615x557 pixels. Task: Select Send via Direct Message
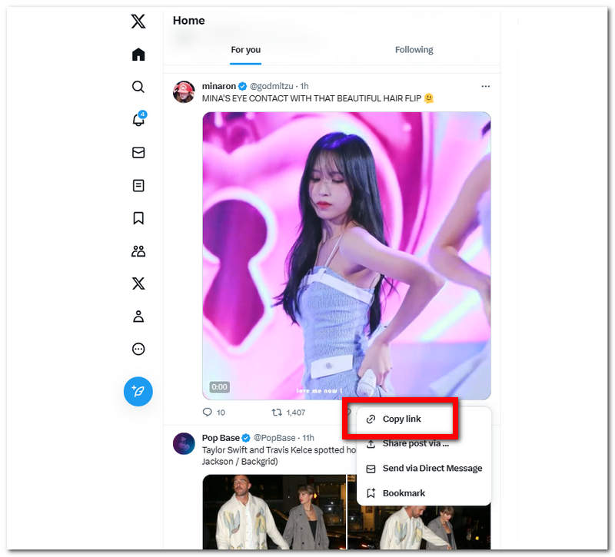pyautogui.click(x=424, y=469)
